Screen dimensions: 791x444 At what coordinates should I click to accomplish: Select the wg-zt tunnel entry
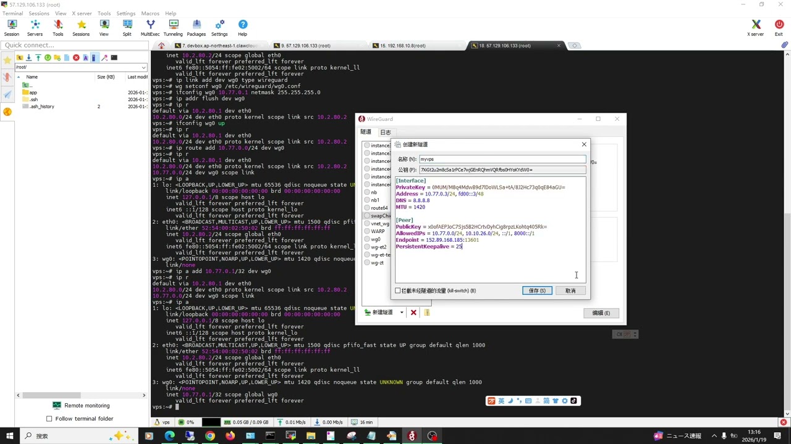point(377,263)
